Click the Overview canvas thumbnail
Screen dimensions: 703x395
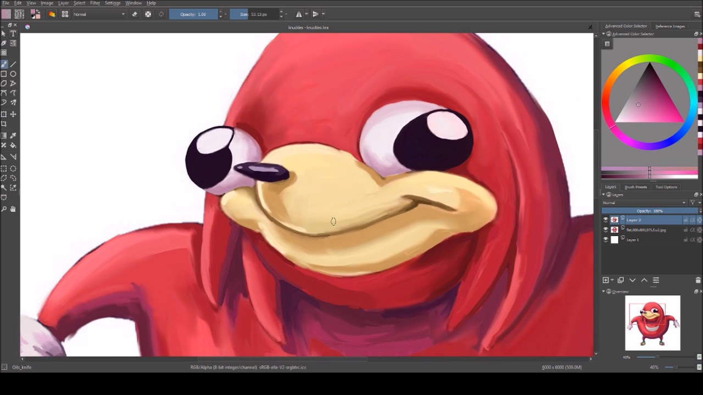(652, 323)
